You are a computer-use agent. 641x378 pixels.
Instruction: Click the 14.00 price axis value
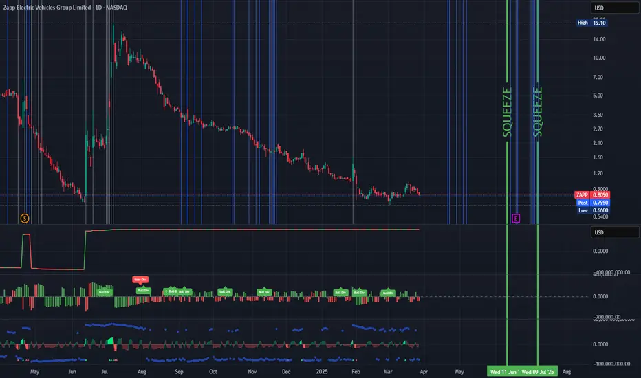point(599,39)
